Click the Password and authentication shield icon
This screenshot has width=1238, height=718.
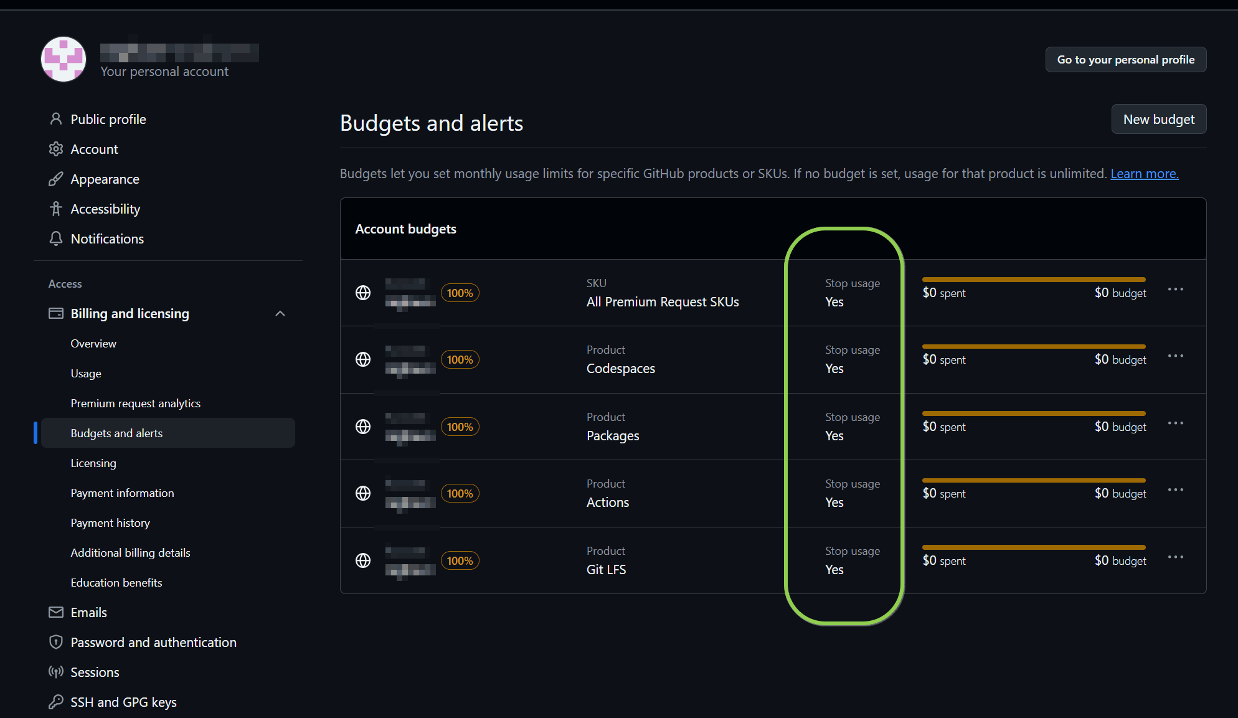pyautogui.click(x=56, y=642)
